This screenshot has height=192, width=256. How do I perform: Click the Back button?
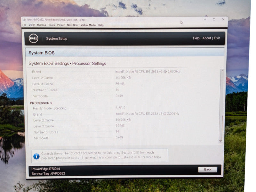coord(208,170)
